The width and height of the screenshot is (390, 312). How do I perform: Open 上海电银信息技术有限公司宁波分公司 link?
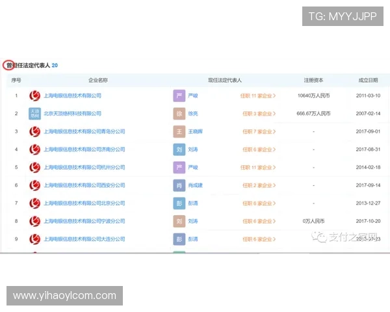(x=84, y=221)
